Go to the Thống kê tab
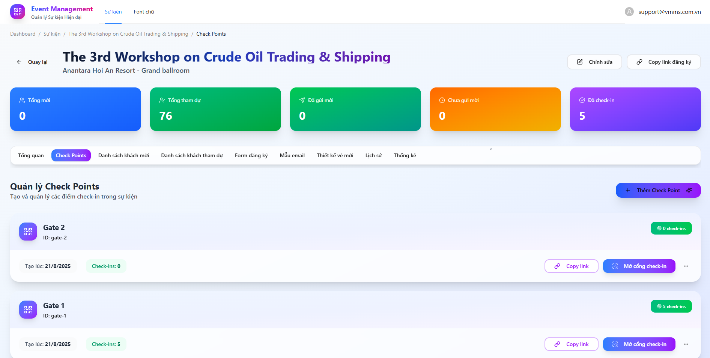 405,155
